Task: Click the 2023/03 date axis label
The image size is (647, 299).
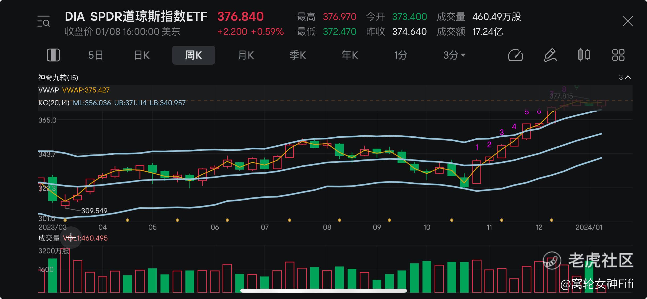Action: (53, 228)
